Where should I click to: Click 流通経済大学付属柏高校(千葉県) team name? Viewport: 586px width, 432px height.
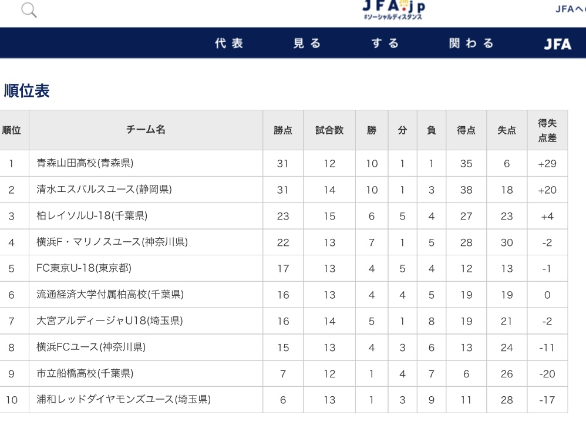point(110,295)
